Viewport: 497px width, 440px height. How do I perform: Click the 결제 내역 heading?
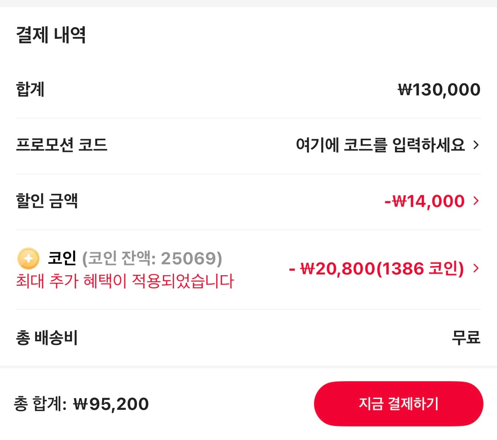coord(51,35)
